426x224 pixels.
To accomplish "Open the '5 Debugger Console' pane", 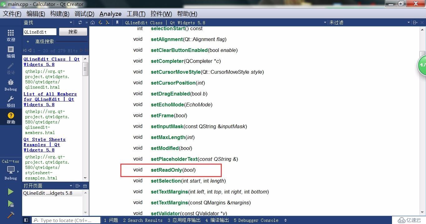I will 256,220.
